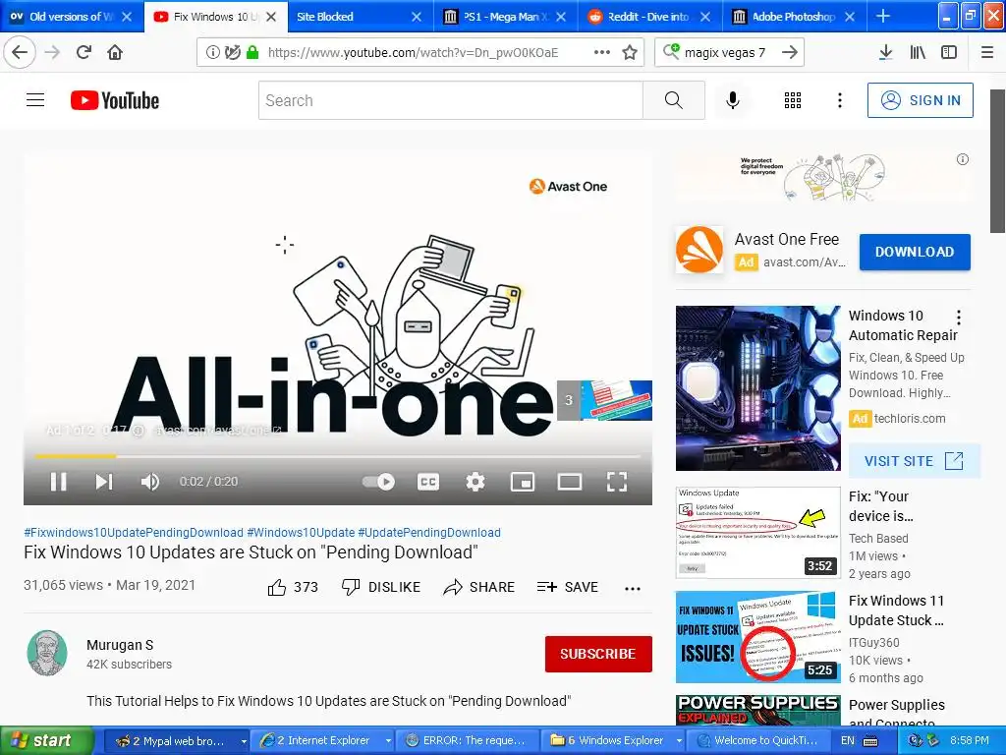
Task: View site info via the padlock icon
Action: (x=252, y=52)
